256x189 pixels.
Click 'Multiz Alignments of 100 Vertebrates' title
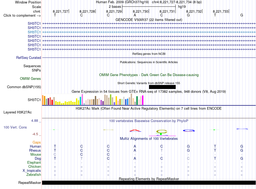click(x=149, y=139)
